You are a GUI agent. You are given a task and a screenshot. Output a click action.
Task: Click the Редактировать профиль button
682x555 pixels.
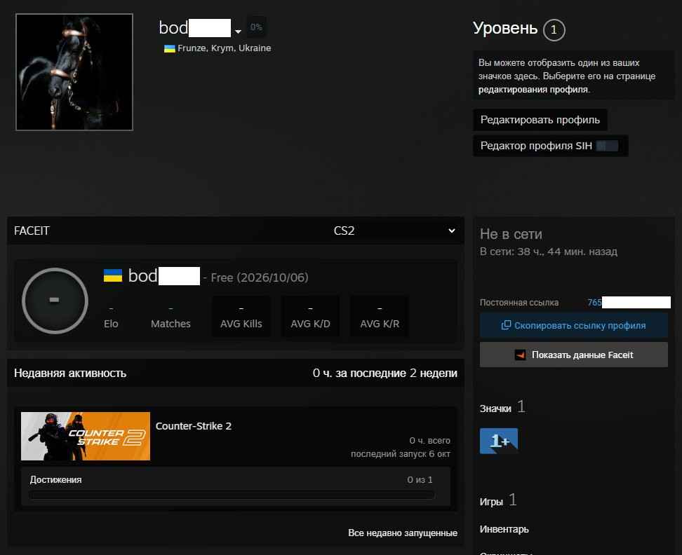(540, 120)
